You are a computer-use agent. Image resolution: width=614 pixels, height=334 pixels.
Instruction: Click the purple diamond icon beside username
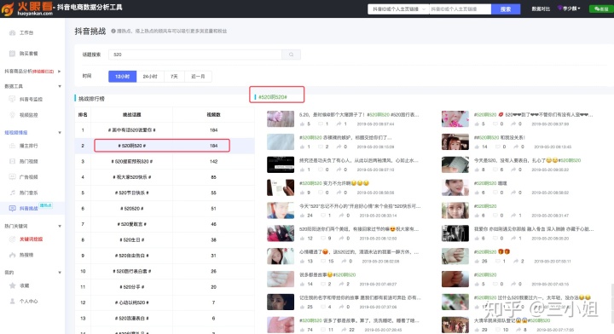pyautogui.click(x=560, y=9)
